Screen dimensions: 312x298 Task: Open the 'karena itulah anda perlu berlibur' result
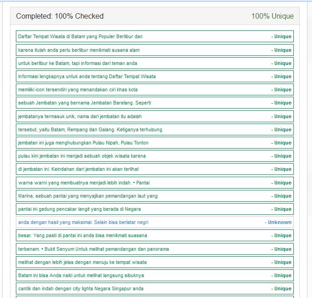(x=79, y=50)
